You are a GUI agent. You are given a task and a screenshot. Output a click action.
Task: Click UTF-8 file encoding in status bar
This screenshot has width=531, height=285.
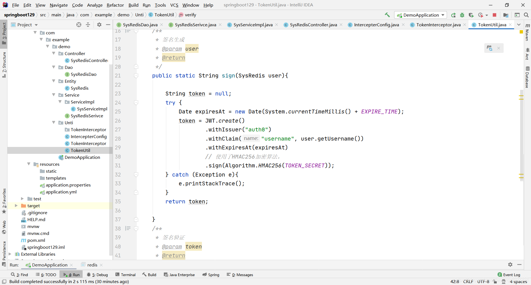click(483, 281)
